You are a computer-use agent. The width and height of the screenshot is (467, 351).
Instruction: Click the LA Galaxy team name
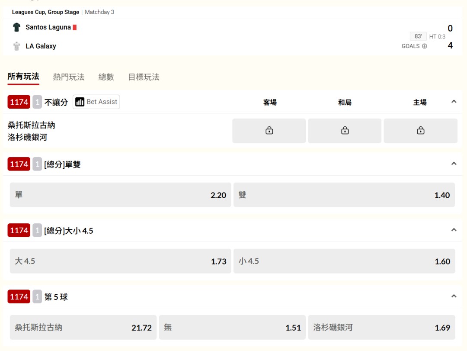tap(41, 46)
